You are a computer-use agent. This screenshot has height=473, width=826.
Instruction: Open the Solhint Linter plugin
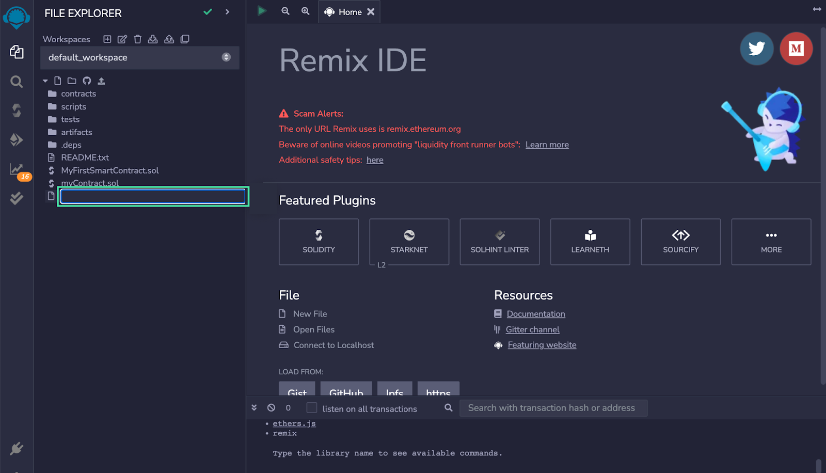coord(499,242)
